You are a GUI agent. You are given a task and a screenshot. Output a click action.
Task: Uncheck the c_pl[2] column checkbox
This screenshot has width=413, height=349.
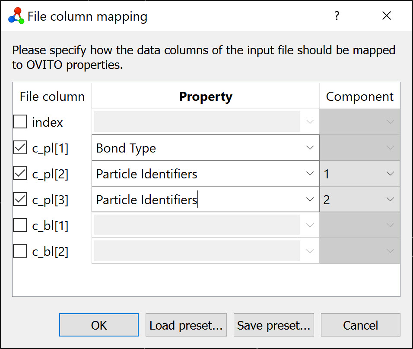point(20,174)
